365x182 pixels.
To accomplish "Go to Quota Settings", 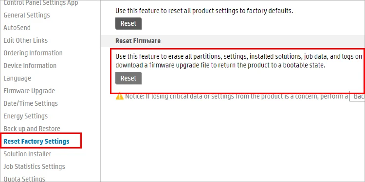I will (x=24, y=179).
